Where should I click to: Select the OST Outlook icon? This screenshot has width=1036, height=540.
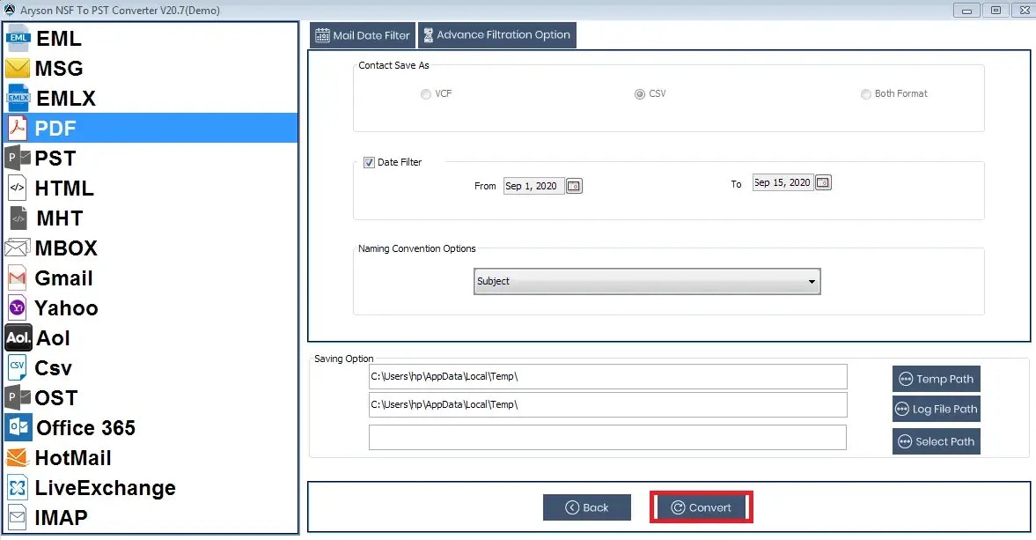(x=18, y=397)
